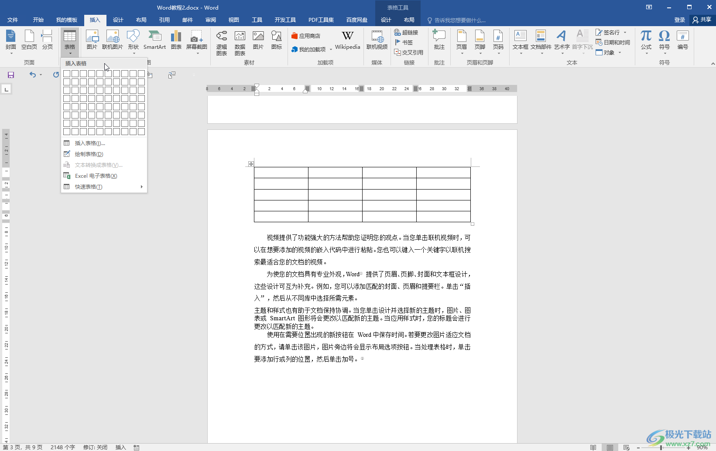The width and height of the screenshot is (716, 451).
Task: Click the 共享 share button
Action: [702, 20]
